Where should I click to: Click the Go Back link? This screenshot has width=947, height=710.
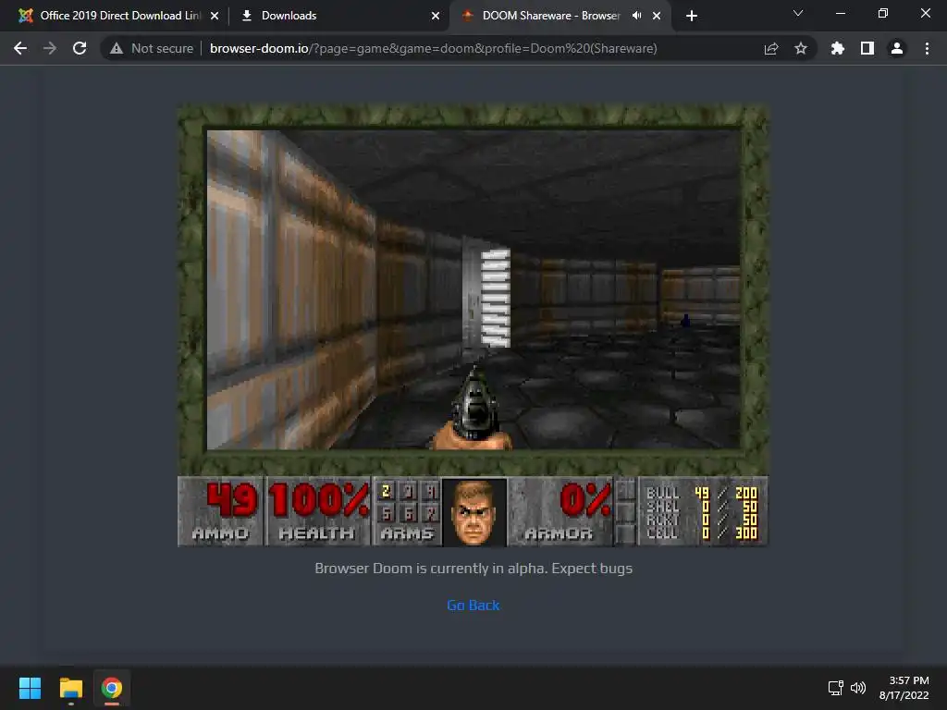point(473,605)
